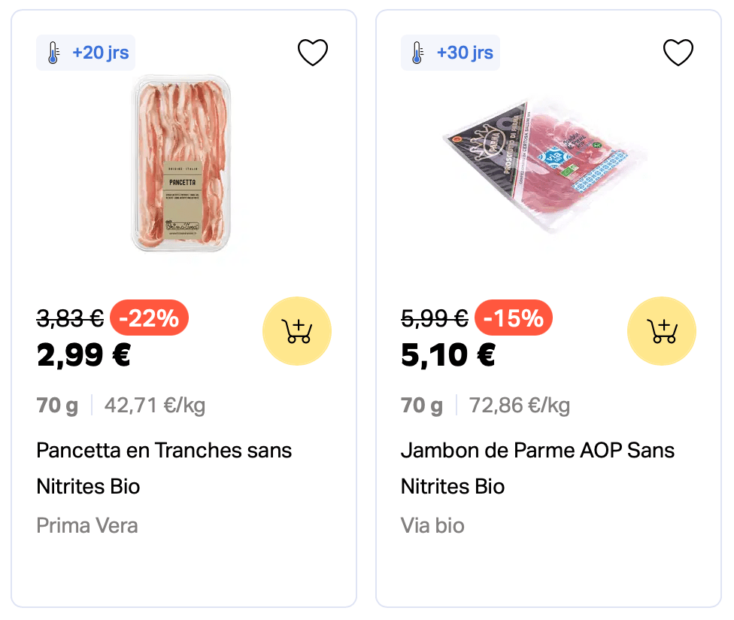Click the Via bio brand name
The image size is (734, 620).
pos(432,524)
